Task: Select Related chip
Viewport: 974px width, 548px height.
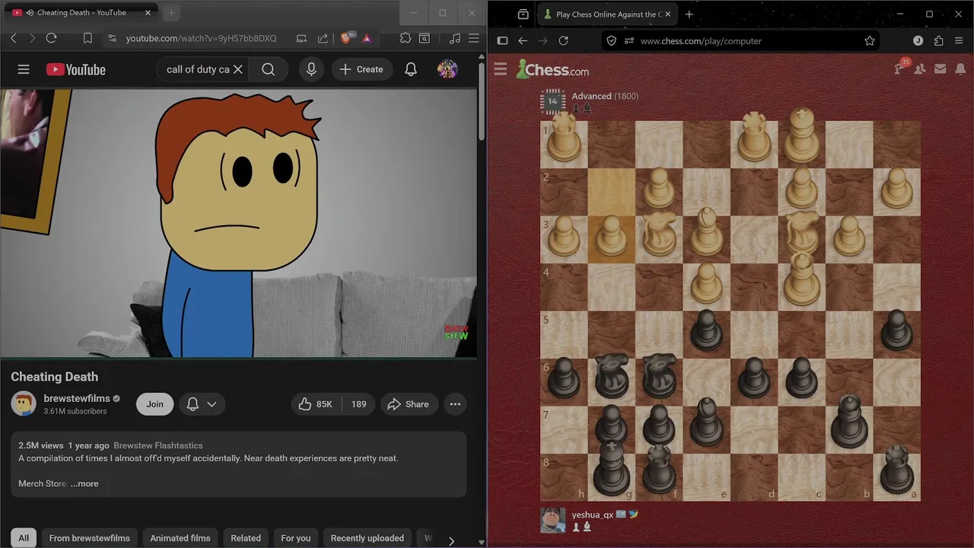Action: click(246, 538)
